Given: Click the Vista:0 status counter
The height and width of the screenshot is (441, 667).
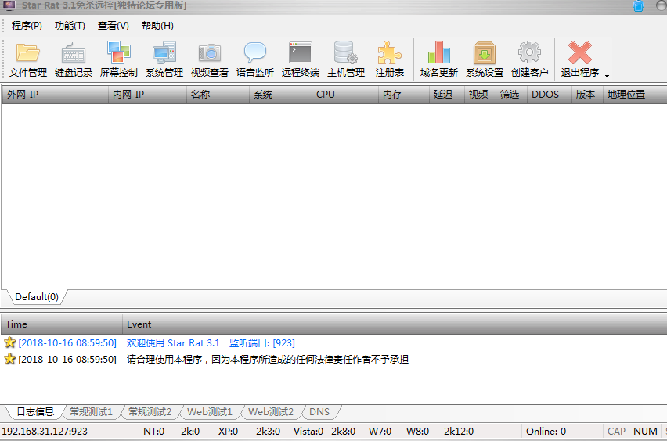Looking at the screenshot, I should 308,432.
